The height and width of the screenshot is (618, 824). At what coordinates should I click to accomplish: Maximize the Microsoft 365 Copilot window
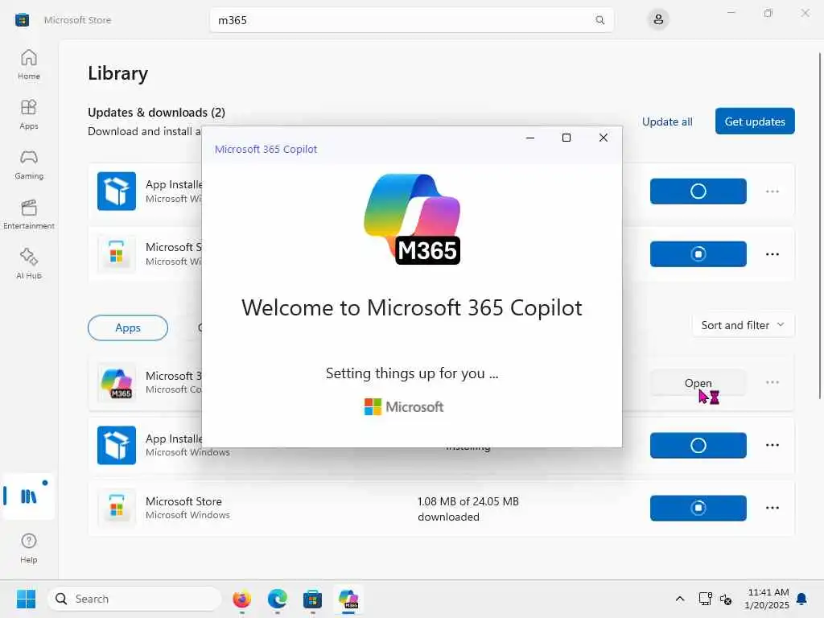click(566, 138)
